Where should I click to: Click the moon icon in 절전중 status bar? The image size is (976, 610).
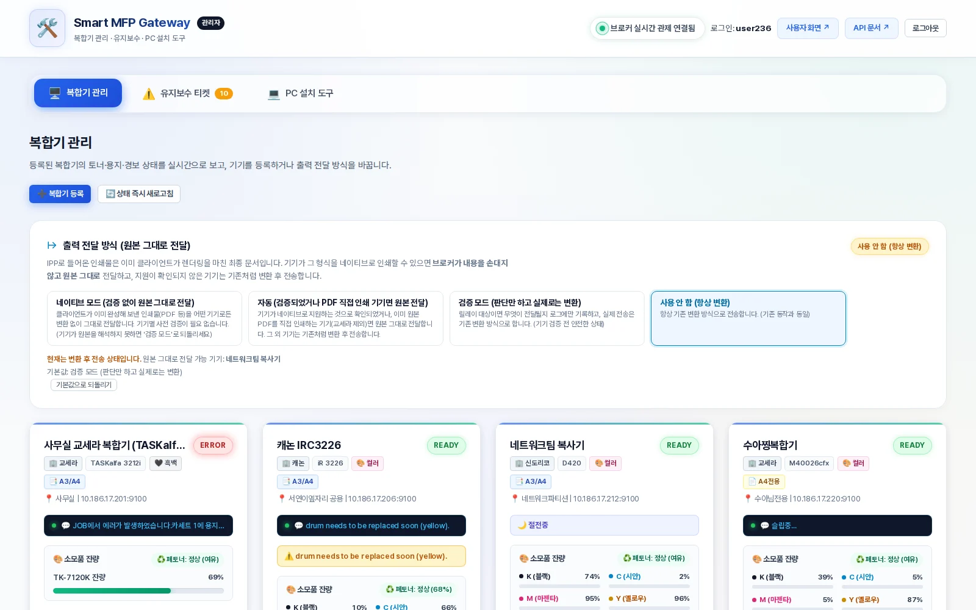(x=522, y=525)
